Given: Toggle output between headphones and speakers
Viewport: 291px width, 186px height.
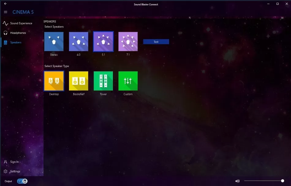Looking at the screenshot, I should tap(22, 181).
